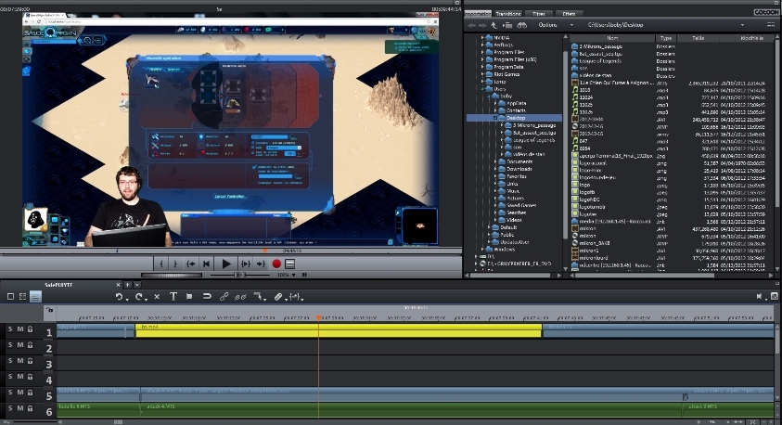The image size is (782, 425).
Task: Open the Options menu in the media pool
Action: pos(547,25)
